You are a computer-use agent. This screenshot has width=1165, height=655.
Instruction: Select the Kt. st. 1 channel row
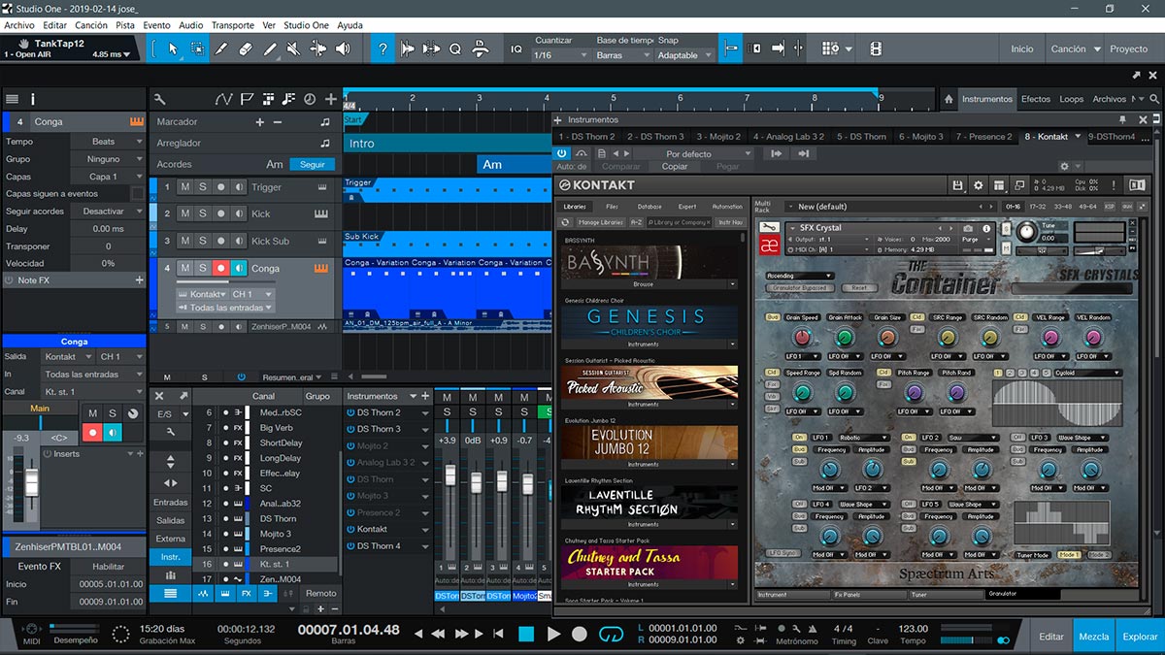(267, 564)
